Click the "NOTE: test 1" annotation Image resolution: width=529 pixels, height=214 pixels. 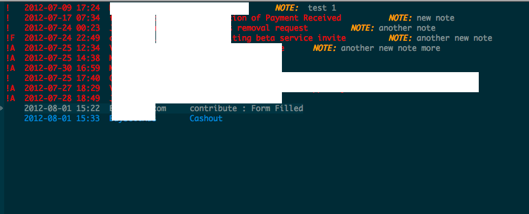click(306, 8)
